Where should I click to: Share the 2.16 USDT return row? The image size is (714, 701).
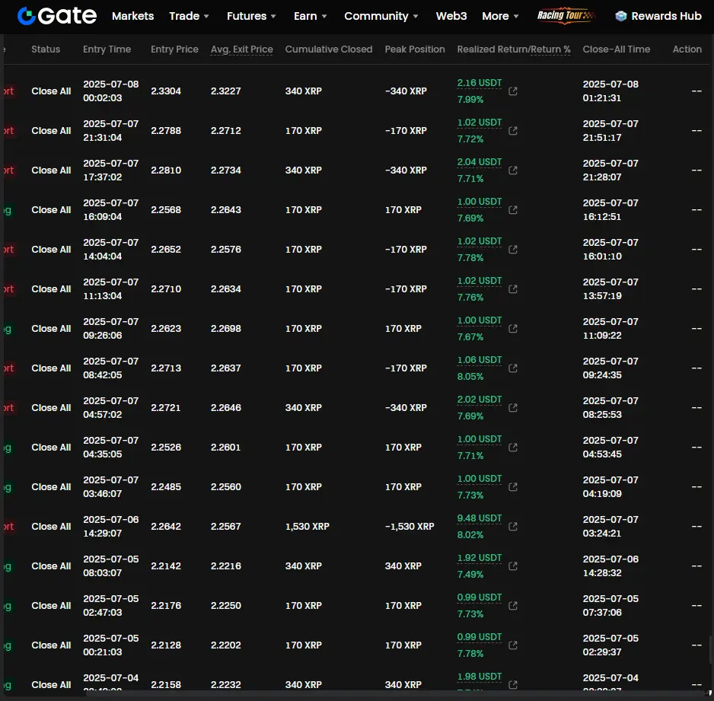coord(513,91)
